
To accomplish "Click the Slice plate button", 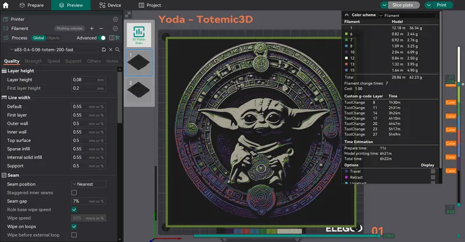I will [403, 5].
